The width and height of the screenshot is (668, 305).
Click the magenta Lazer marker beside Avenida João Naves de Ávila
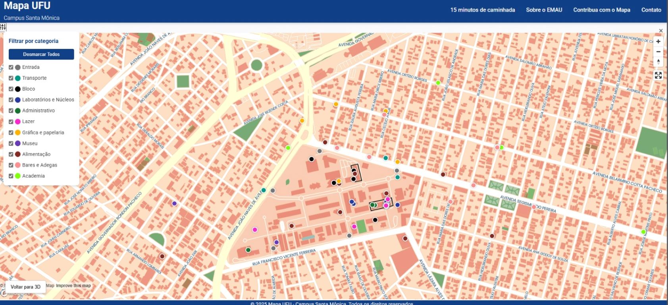(x=255, y=230)
